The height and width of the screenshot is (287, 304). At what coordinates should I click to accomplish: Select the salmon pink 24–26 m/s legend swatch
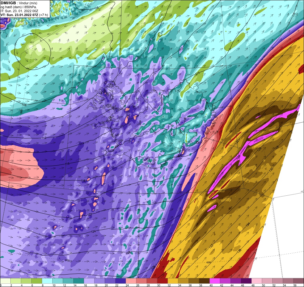tap(131, 281)
